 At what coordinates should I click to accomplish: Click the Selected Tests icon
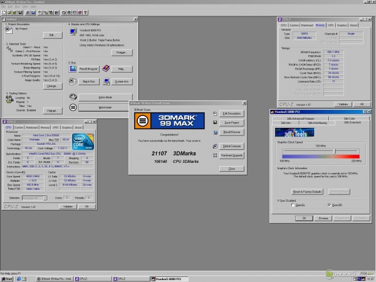[9, 50]
